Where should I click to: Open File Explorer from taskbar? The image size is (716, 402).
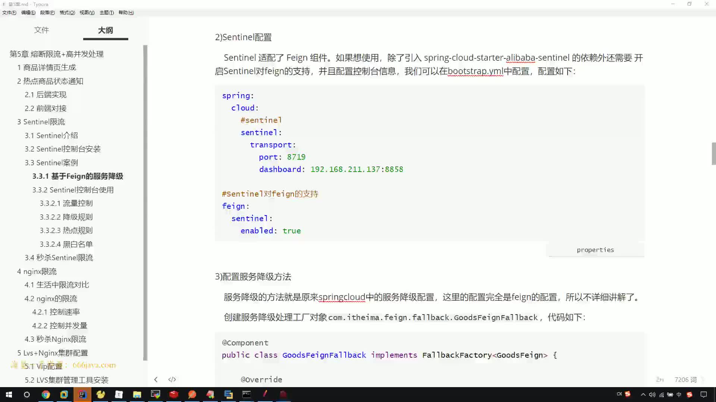tap(137, 395)
